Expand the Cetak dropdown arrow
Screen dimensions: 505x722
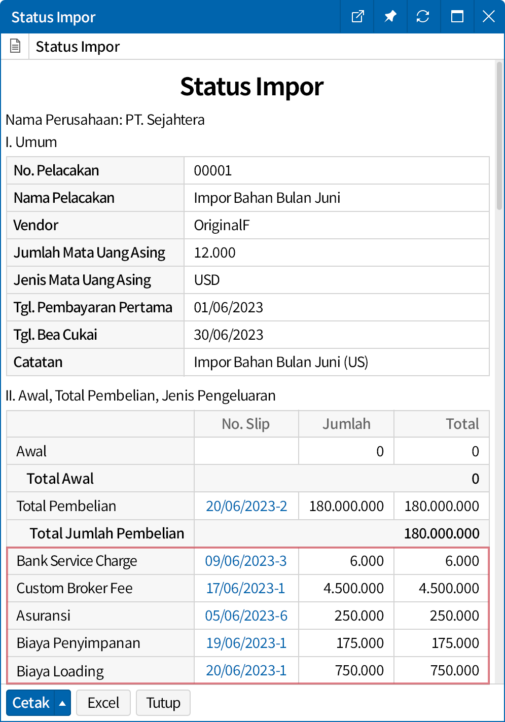(x=62, y=703)
